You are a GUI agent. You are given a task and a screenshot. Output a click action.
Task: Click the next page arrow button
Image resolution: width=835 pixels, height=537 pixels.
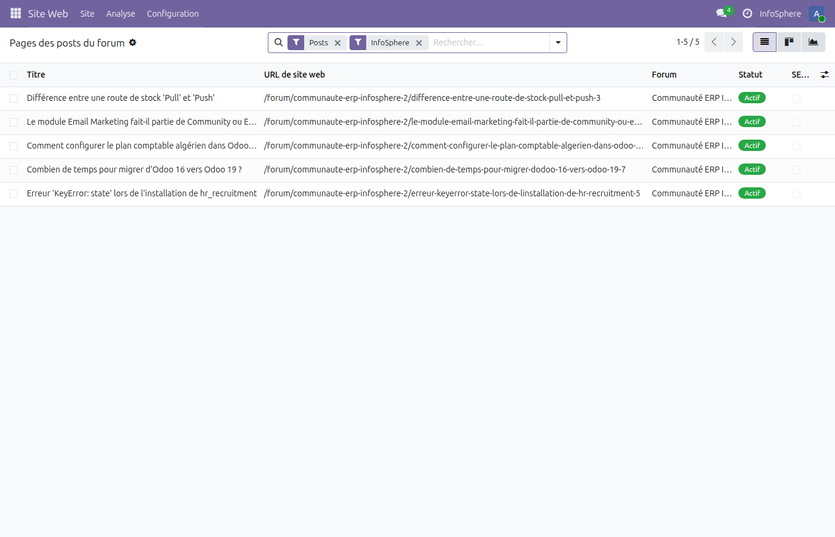pos(734,42)
